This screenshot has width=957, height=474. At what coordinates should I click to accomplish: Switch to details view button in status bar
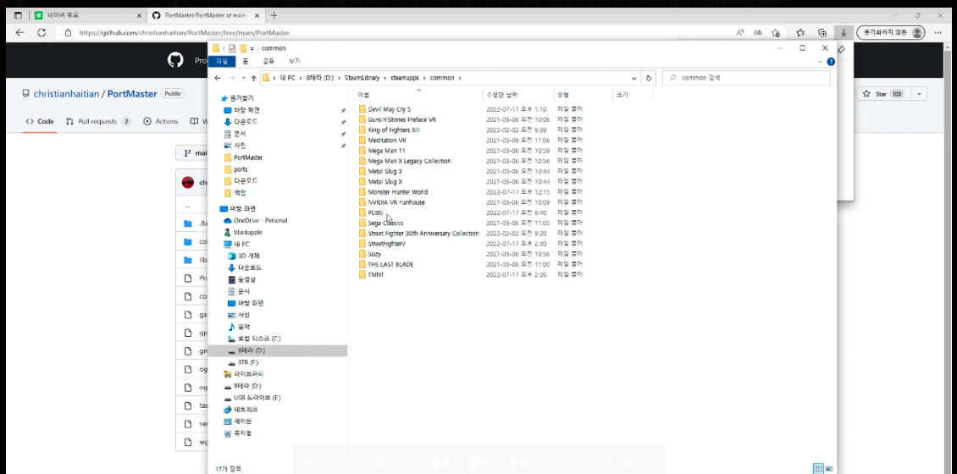(x=818, y=469)
